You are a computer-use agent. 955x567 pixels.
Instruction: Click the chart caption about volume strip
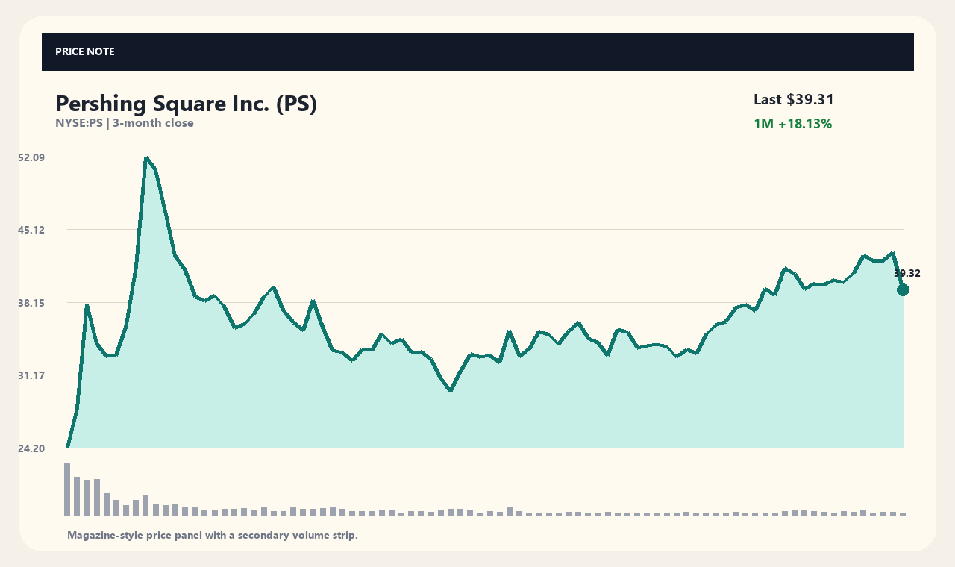click(x=213, y=536)
